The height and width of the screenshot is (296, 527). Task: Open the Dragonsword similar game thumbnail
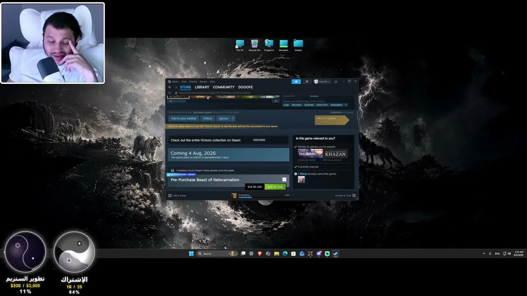pyautogui.click(x=310, y=154)
